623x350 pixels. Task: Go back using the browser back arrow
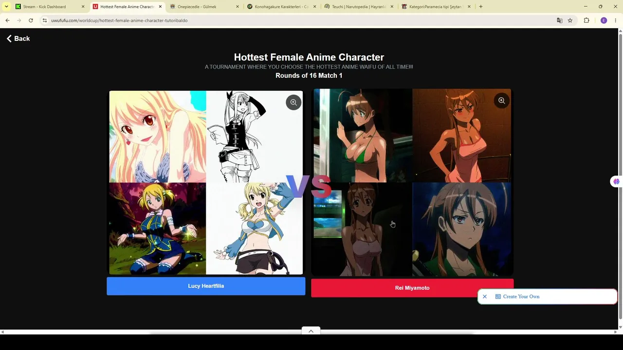7,20
